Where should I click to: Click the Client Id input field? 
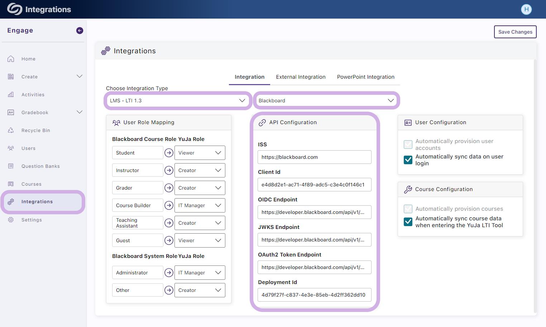tap(315, 185)
